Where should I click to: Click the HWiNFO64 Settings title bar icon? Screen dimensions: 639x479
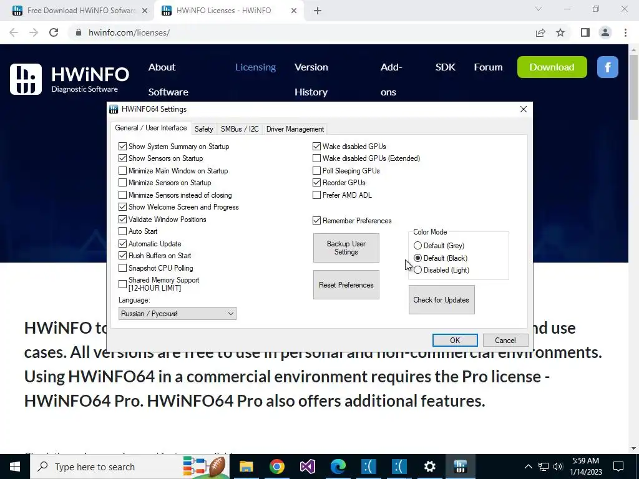[x=114, y=109]
